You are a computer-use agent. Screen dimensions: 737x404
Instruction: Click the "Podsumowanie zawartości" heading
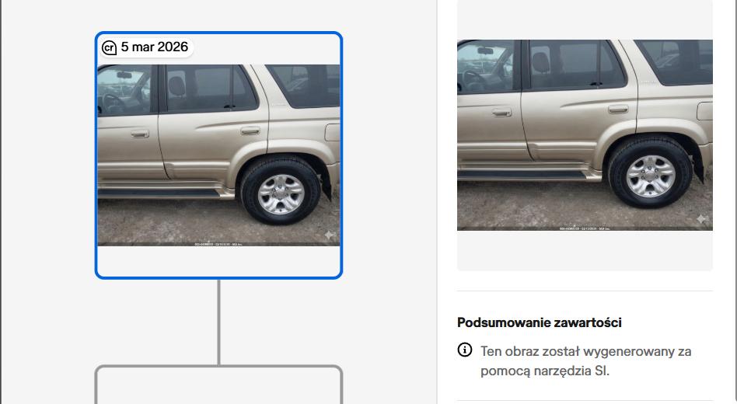(x=539, y=322)
